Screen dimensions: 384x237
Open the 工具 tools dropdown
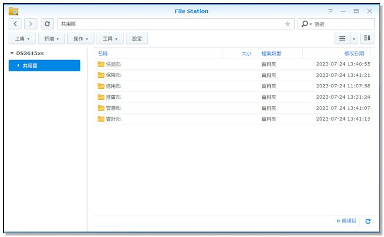pyautogui.click(x=110, y=39)
